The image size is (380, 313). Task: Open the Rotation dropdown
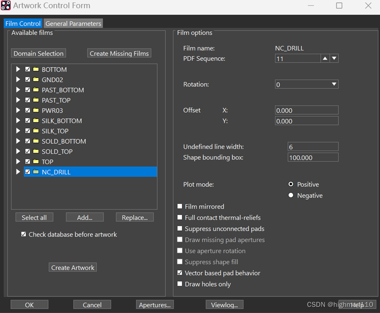point(334,84)
